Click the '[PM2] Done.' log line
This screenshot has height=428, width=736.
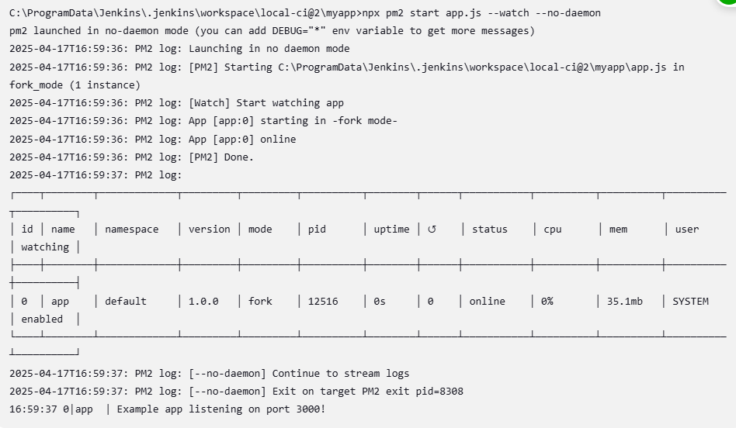point(131,157)
